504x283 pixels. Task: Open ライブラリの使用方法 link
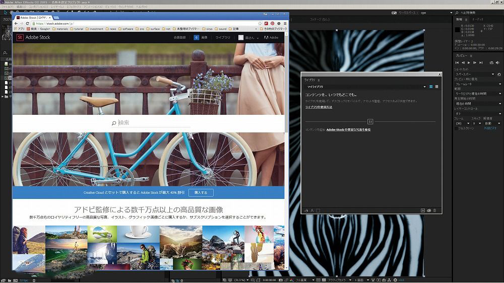319,107
